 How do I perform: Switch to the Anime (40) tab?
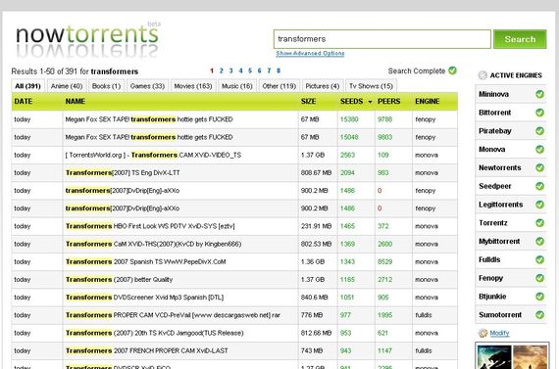pos(67,86)
